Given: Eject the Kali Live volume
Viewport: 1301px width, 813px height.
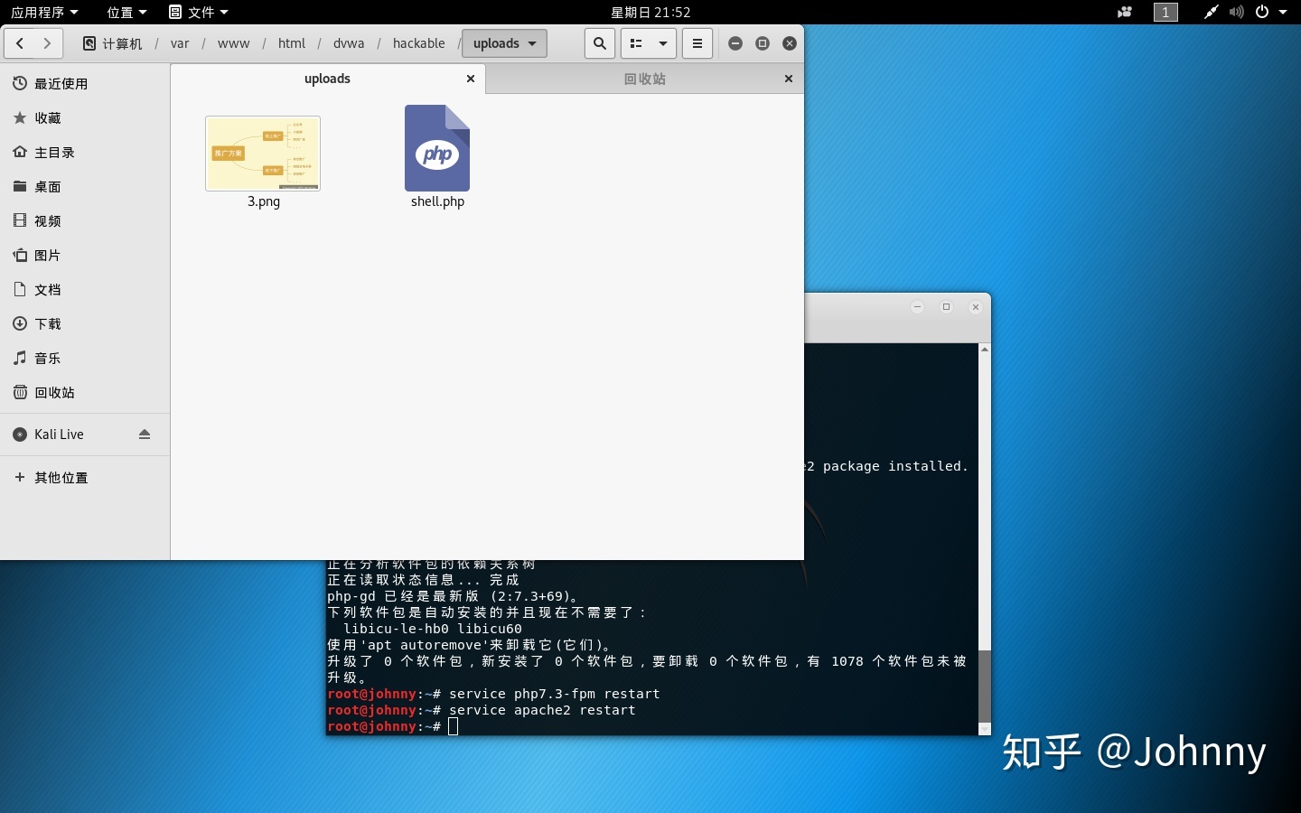Looking at the screenshot, I should tap(145, 435).
